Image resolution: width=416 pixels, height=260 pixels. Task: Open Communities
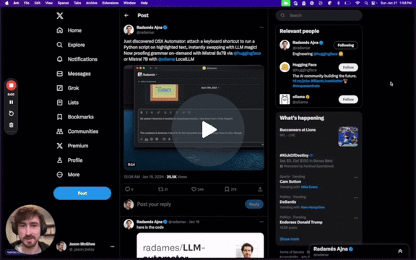(77, 131)
